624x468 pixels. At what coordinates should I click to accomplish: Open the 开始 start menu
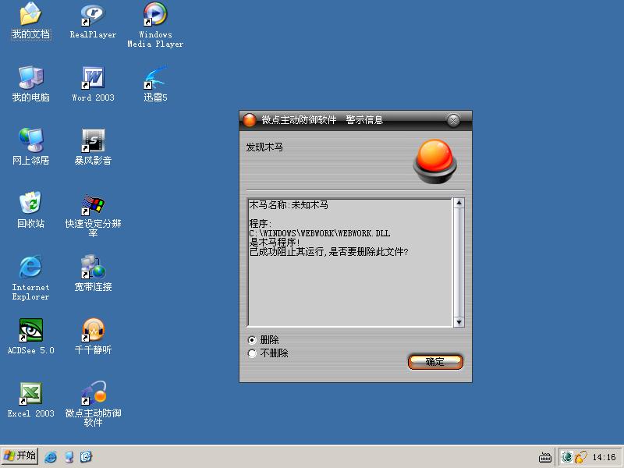click(x=20, y=456)
